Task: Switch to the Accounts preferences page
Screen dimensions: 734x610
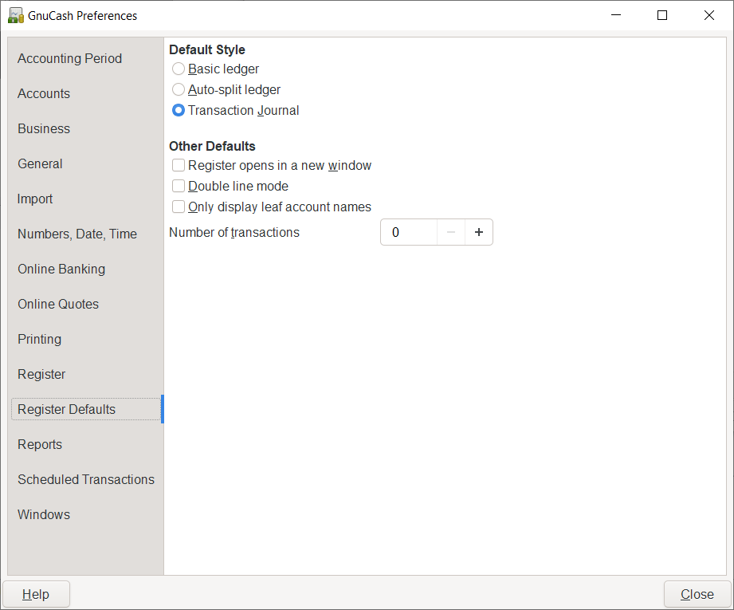Action: pyautogui.click(x=44, y=93)
